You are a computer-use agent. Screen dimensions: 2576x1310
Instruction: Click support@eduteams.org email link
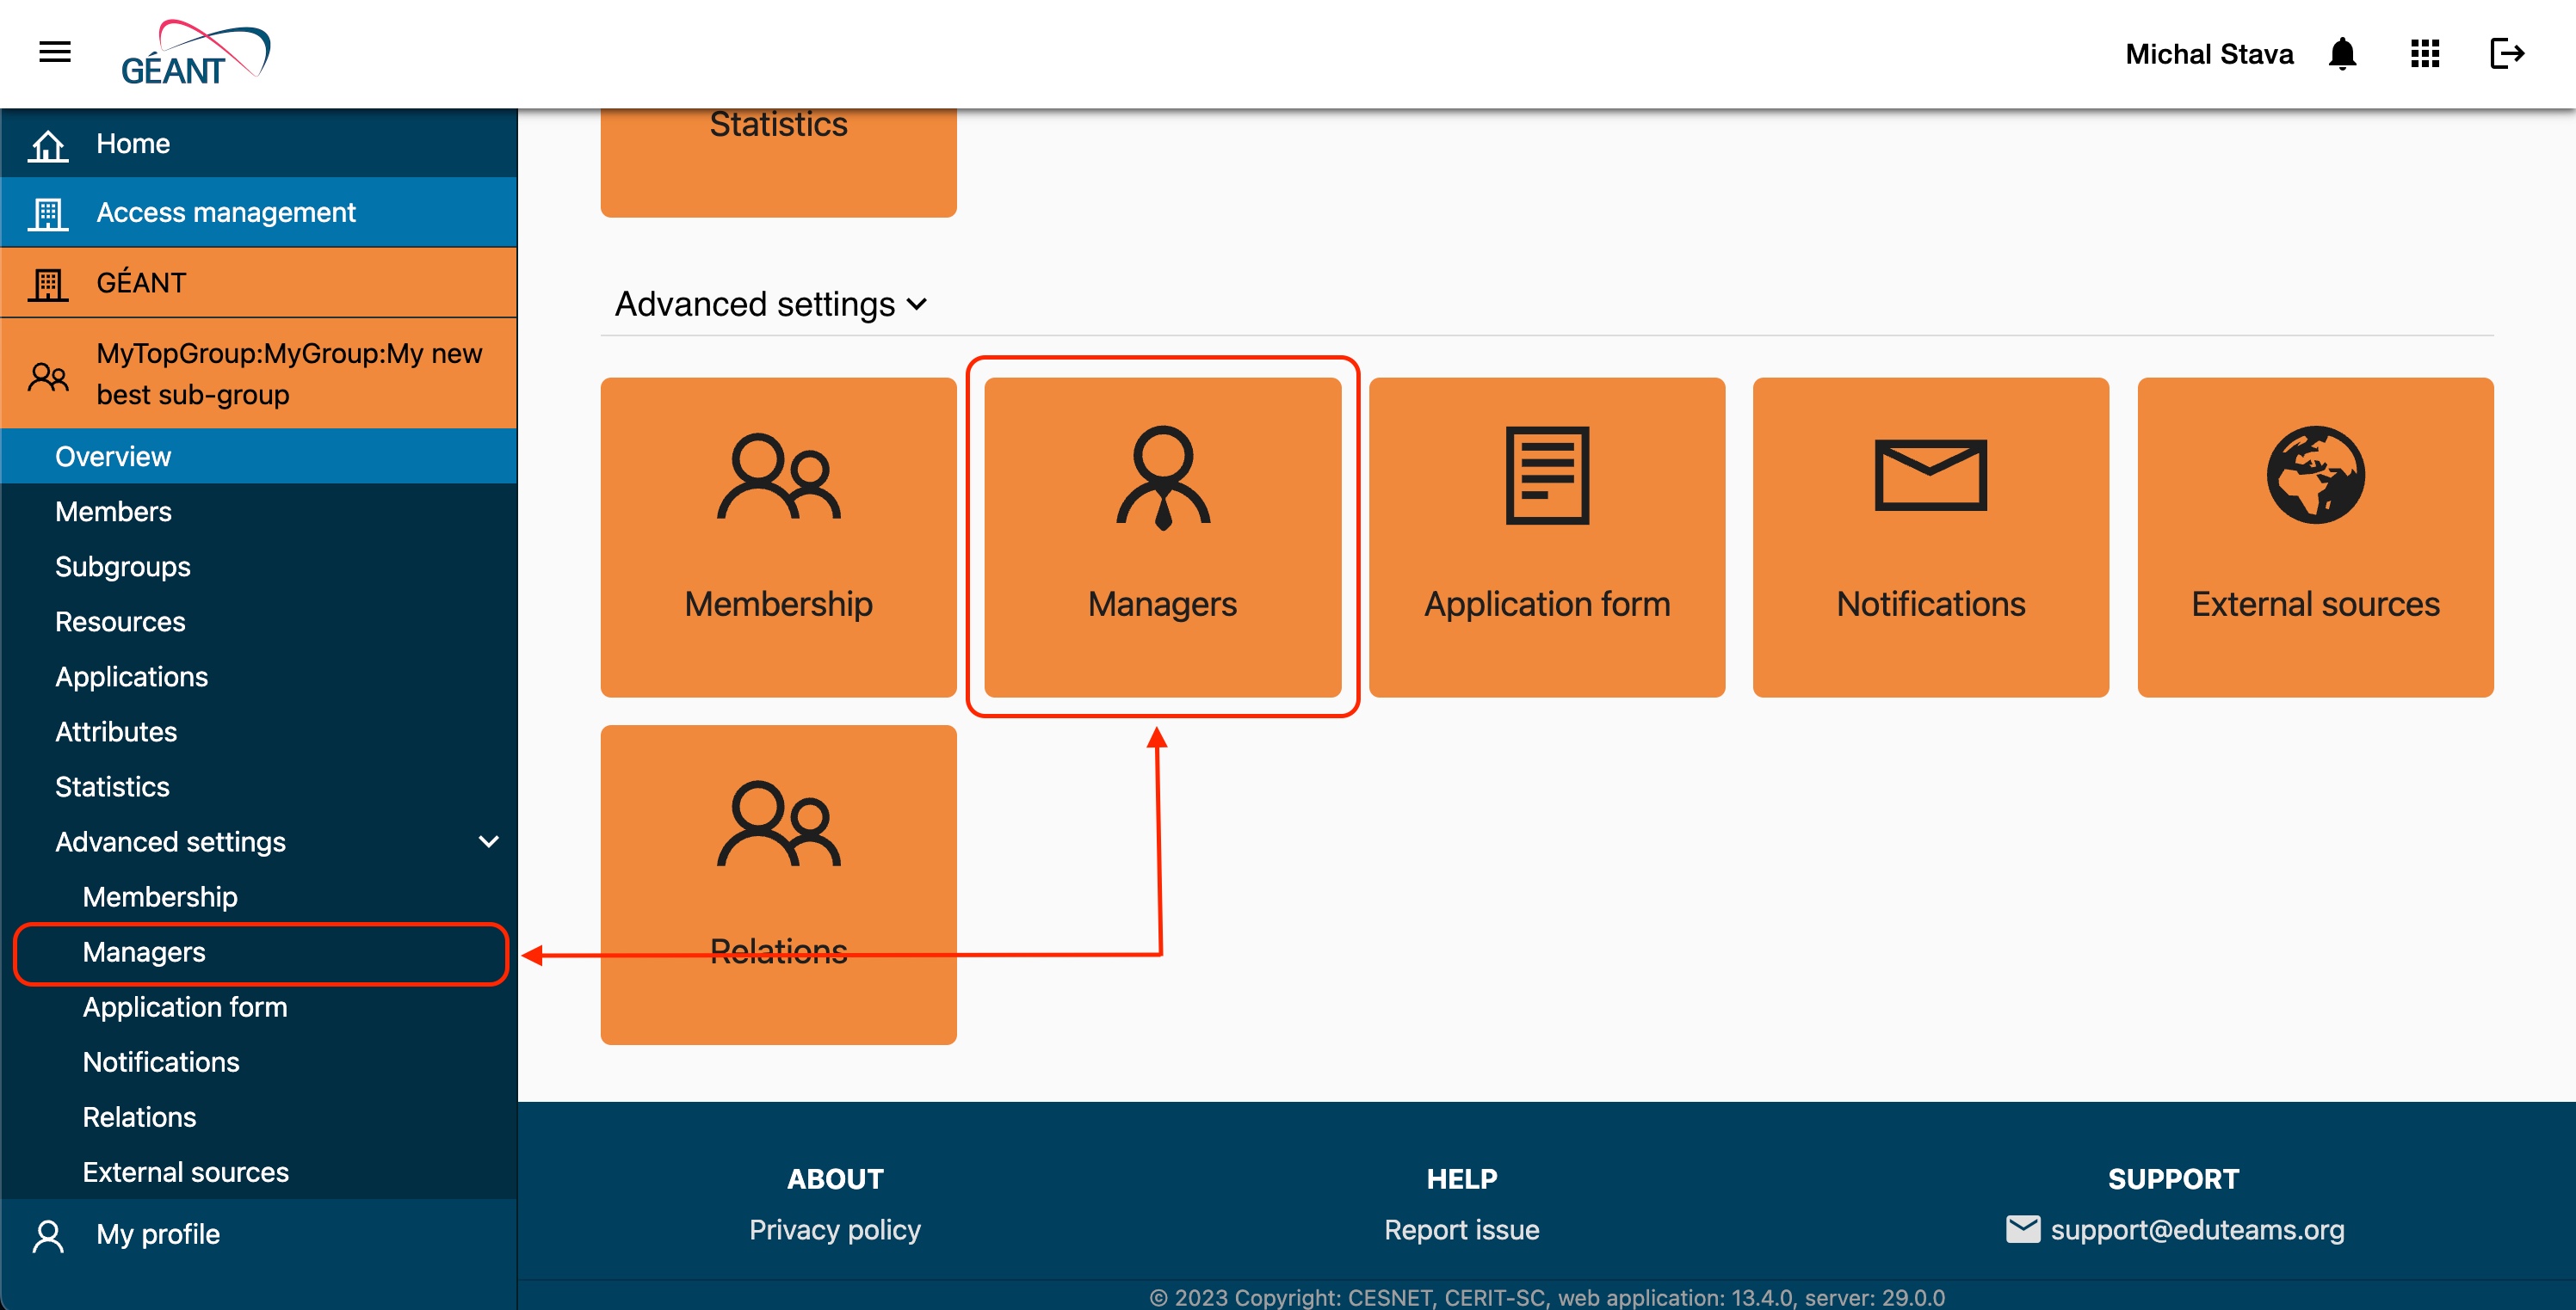point(2196,1229)
